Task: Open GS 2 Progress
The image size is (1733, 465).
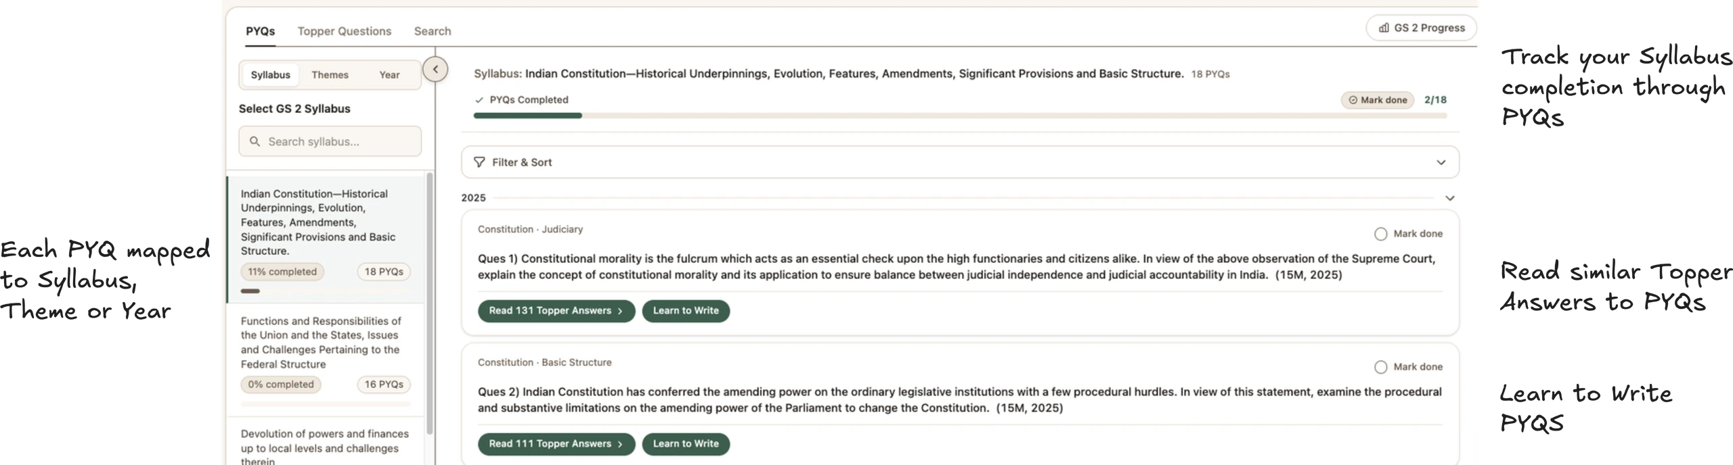Action: pos(1421,28)
